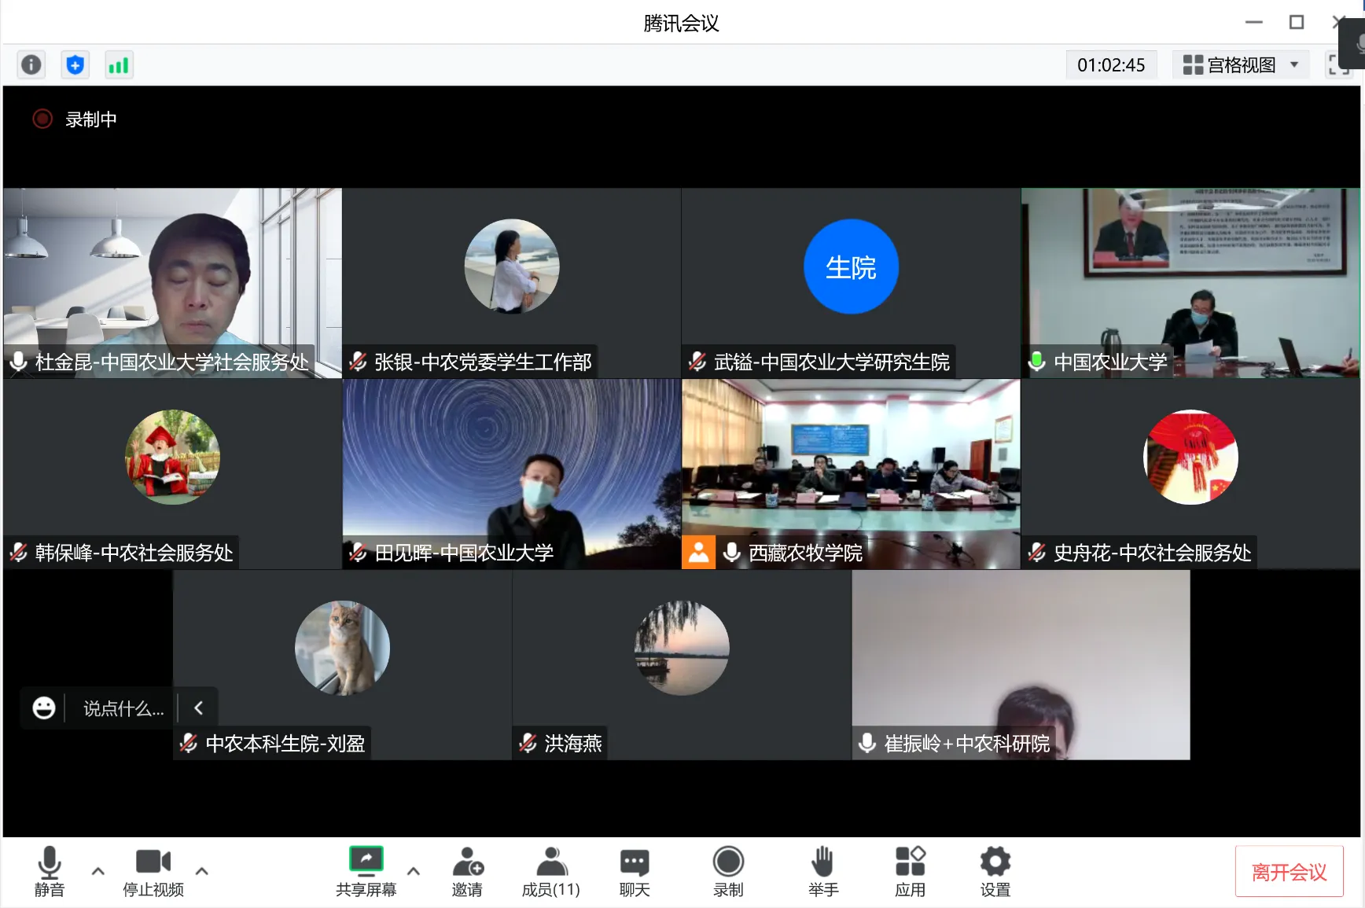
Task: Click name label 武镒-中国农业大学研究生院
Action: pyautogui.click(x=831, y=362)
